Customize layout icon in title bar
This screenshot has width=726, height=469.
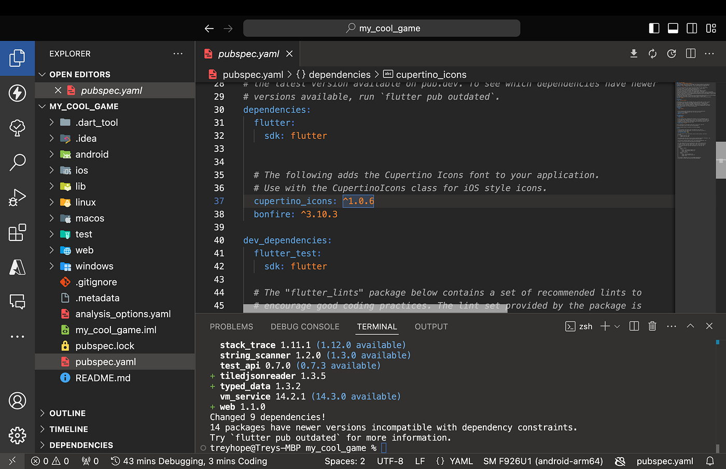[711, 29]
